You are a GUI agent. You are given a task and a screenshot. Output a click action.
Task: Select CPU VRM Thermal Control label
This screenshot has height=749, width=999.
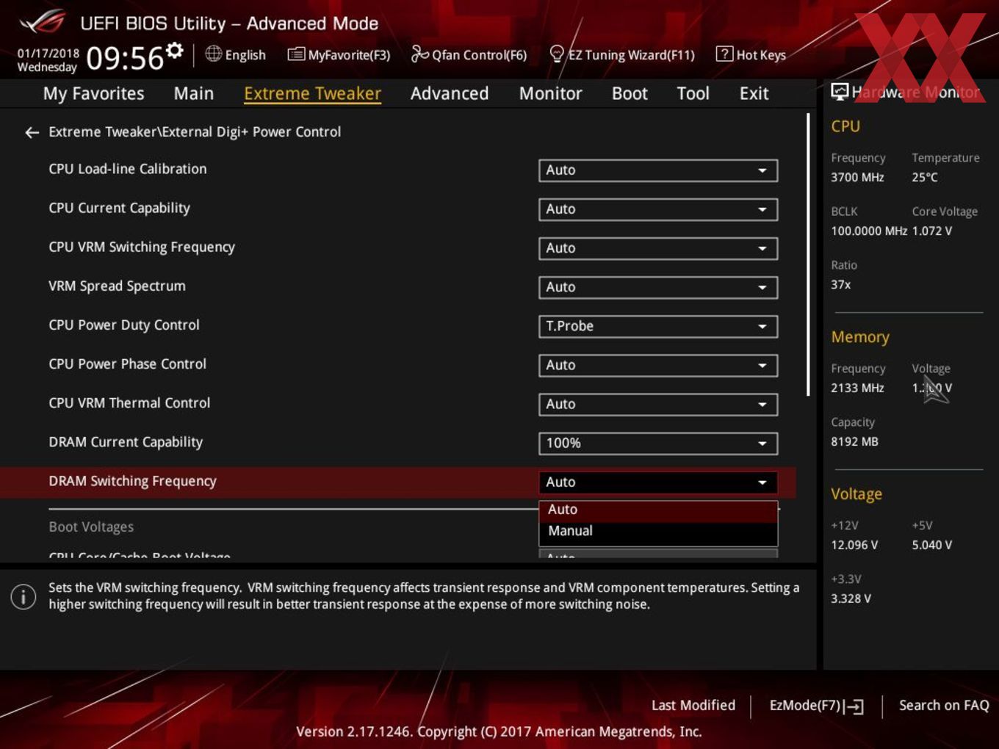(129, 402)
